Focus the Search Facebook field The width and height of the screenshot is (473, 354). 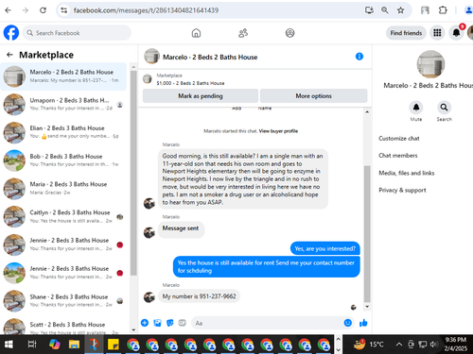pos(77,33)
